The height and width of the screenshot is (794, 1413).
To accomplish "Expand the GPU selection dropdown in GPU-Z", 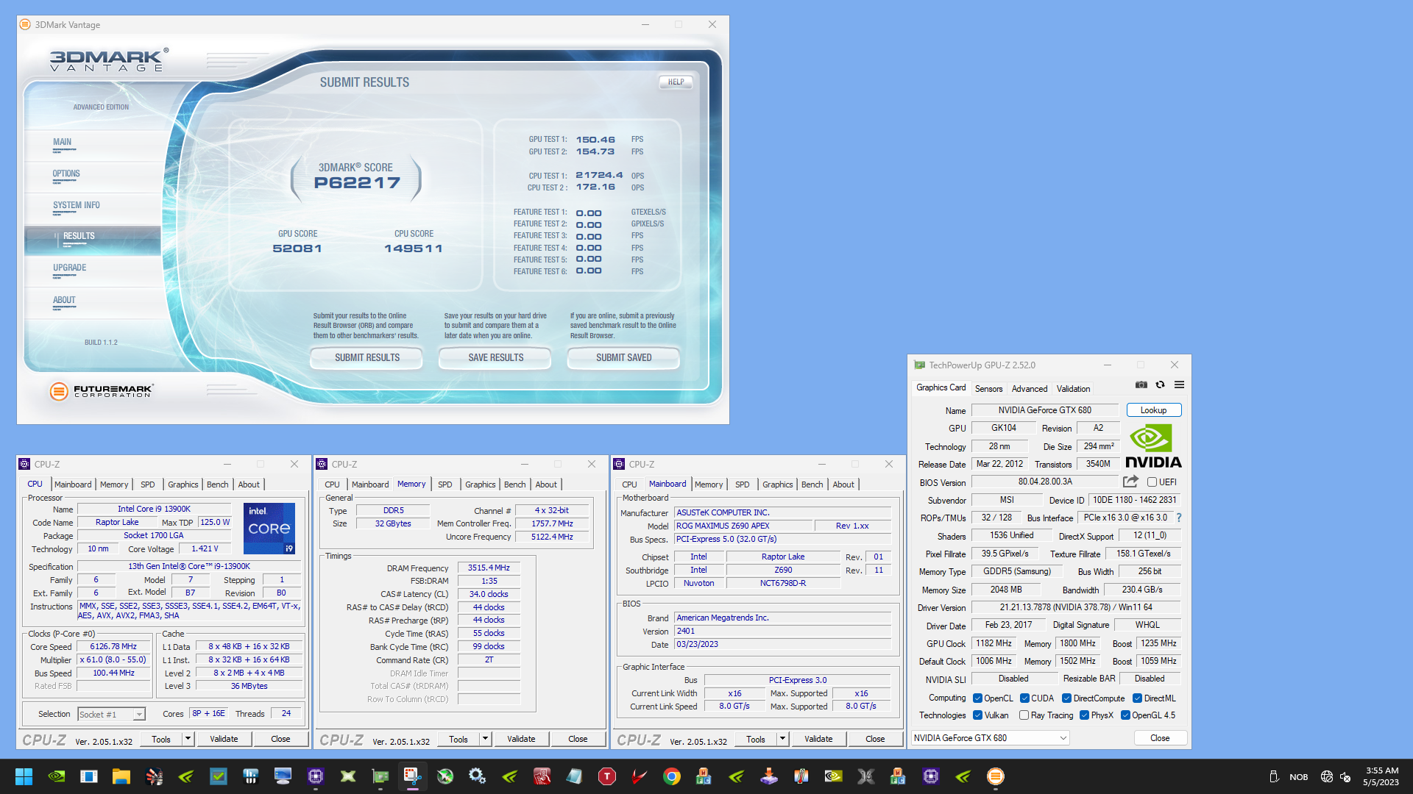I will pos(990,737).
